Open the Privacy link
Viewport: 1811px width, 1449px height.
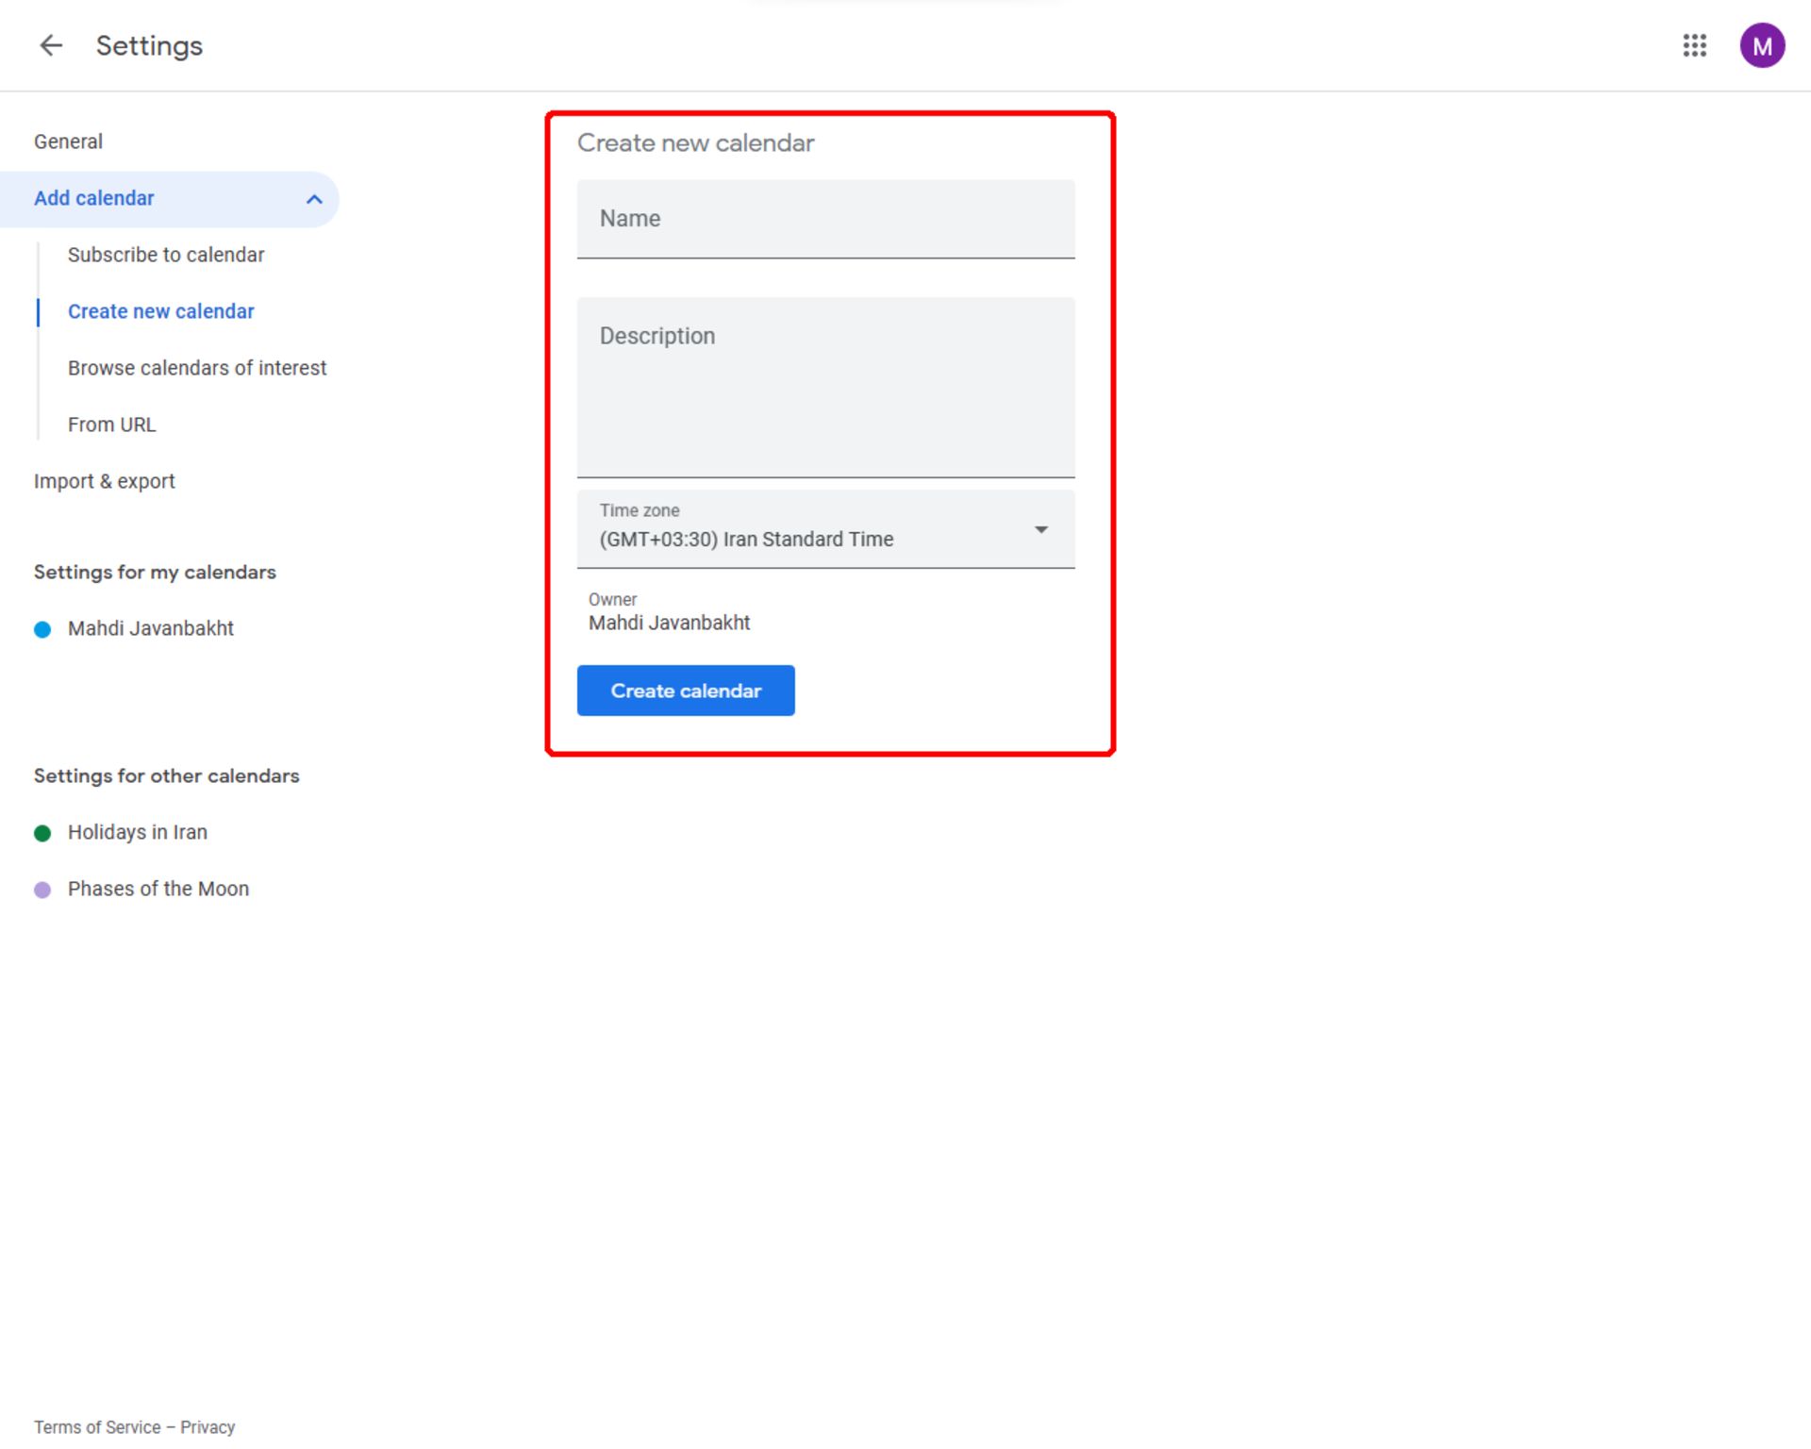click(x=208, y=1427)
